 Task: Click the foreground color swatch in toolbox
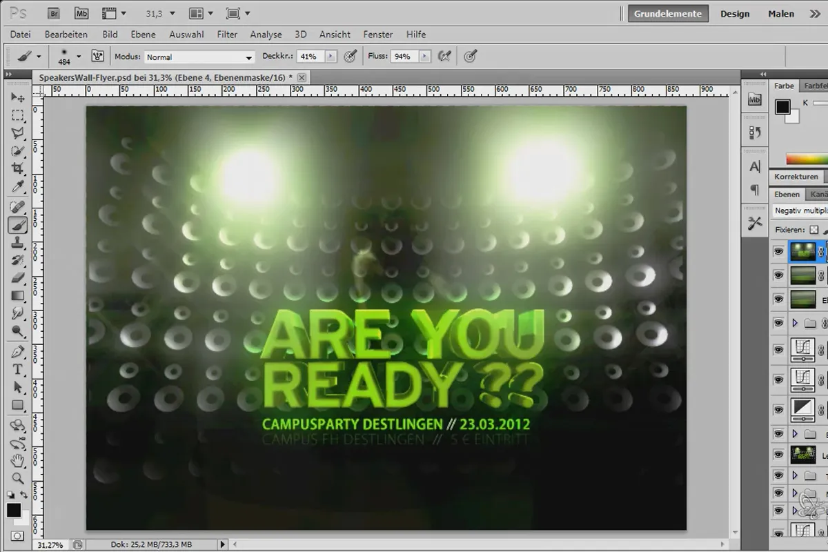[14, 511]
